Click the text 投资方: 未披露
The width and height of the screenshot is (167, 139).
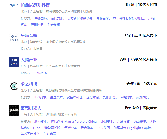pos(31,49)
